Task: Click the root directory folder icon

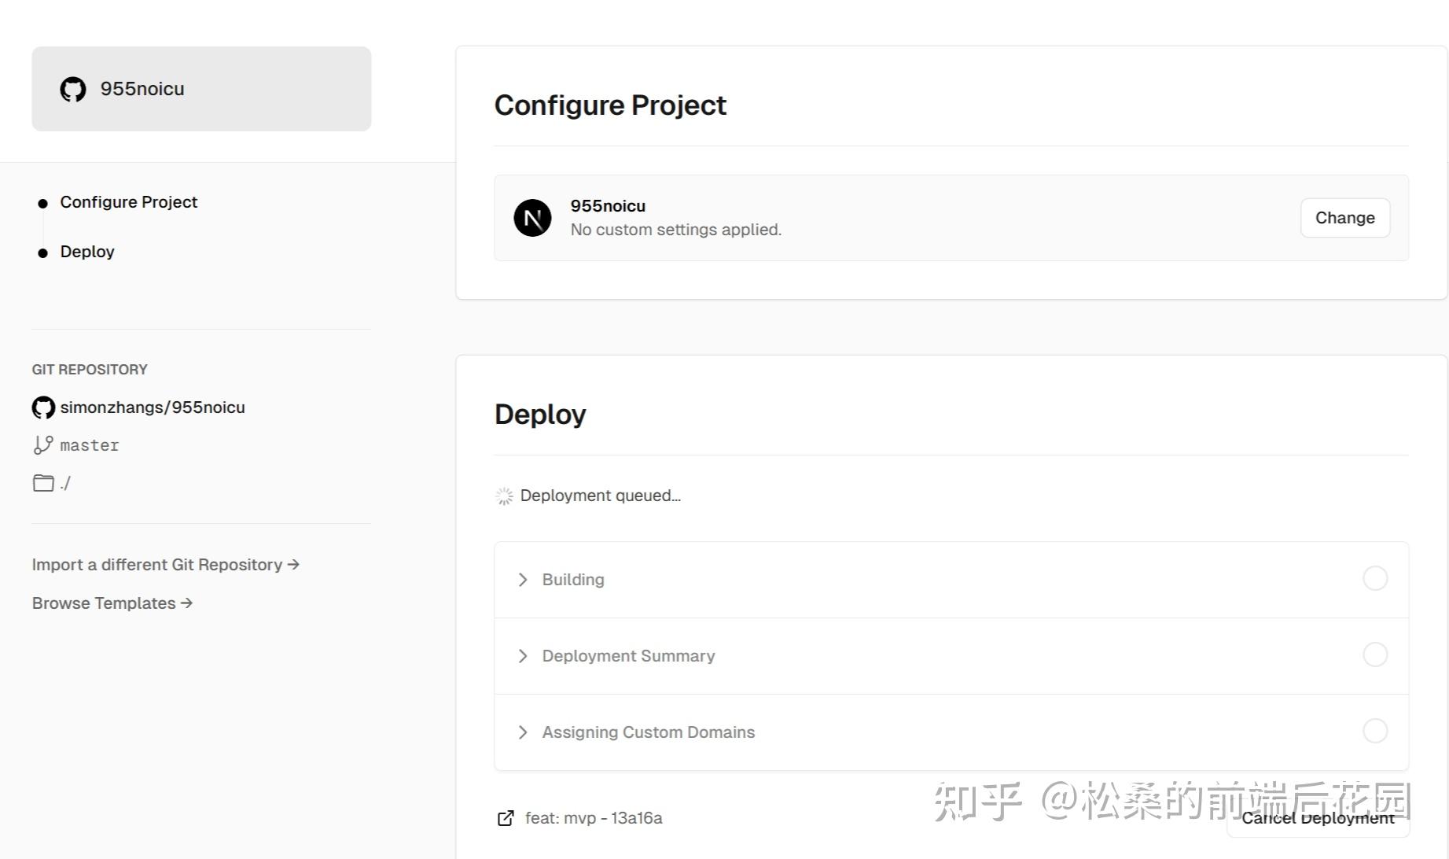Action: click(x=43, y=482)
